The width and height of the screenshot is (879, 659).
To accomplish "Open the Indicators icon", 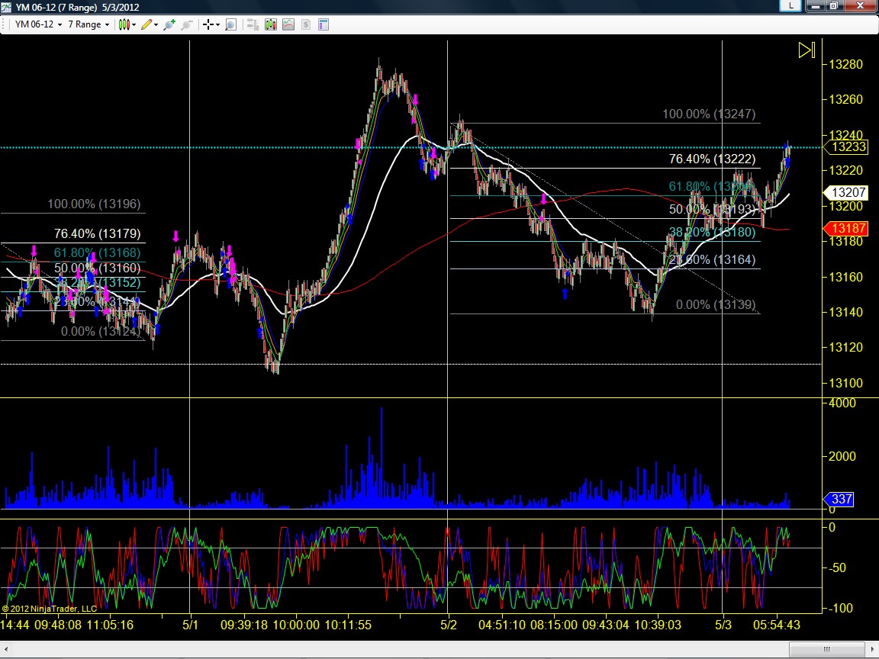I will pos(288,24).
